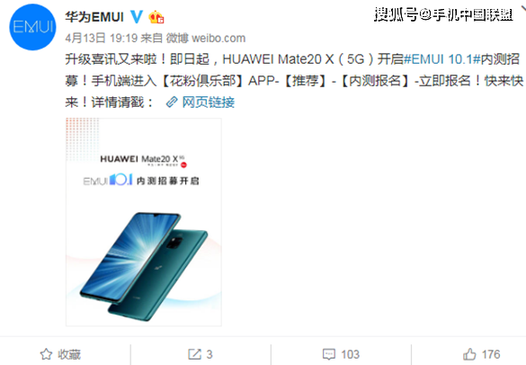
Task: Click the chain link icon before 网页链接
Action: [172, 102]
